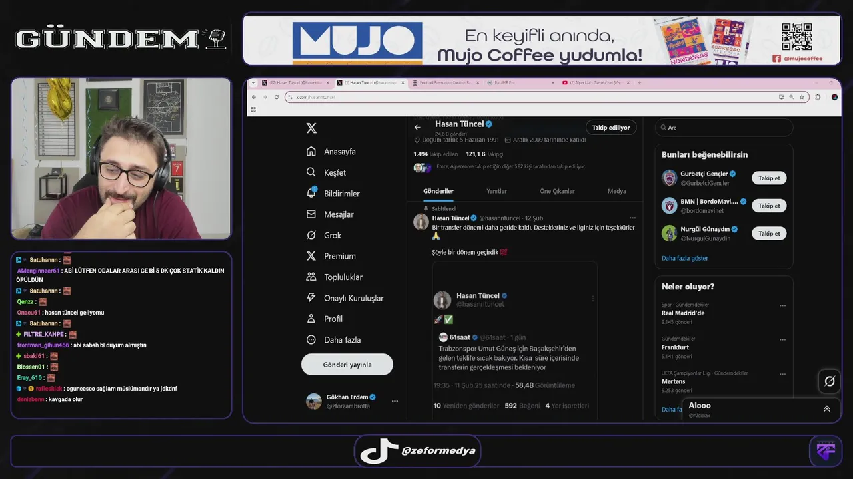853x479 pixels.
Task: Open Premium X icon in sidebar
Action: 311,256
